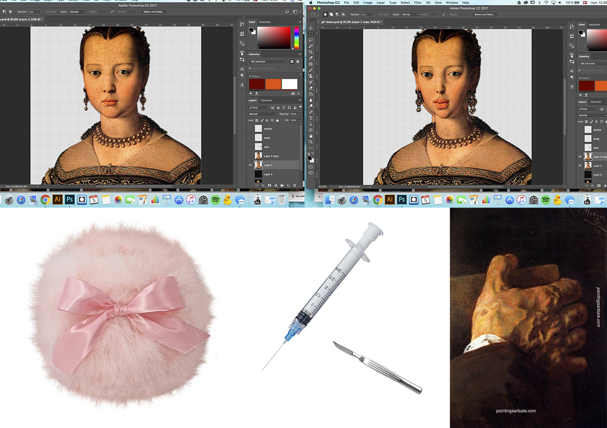Select the Zoom tool in right window toolbar
The width and height of the screenshot is (607, 428).
[x=311, y=142]
